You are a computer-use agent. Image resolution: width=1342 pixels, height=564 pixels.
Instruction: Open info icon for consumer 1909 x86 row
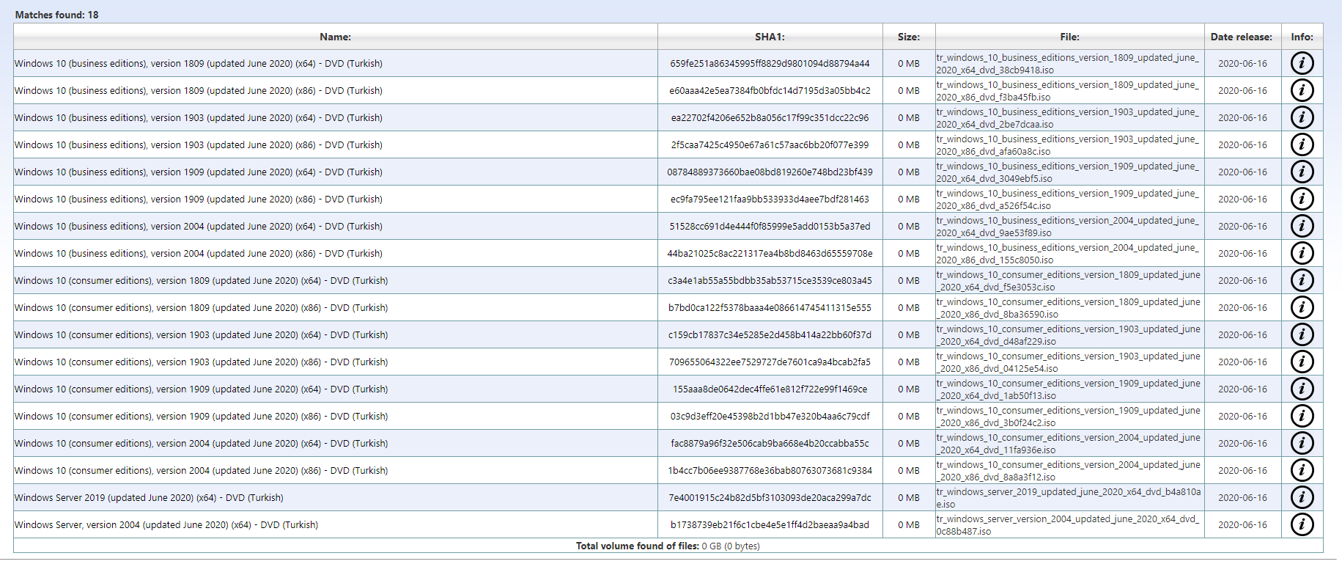point(1302,416)
